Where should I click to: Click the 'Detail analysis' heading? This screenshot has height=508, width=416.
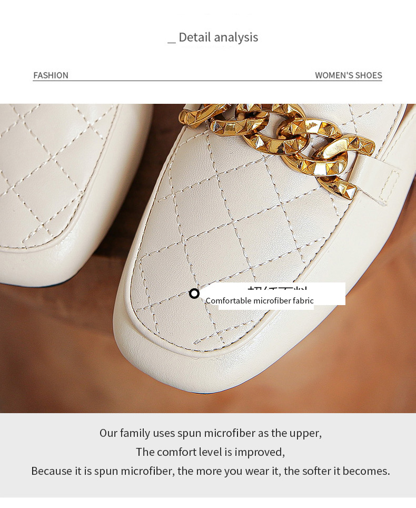tap(218, 37)
